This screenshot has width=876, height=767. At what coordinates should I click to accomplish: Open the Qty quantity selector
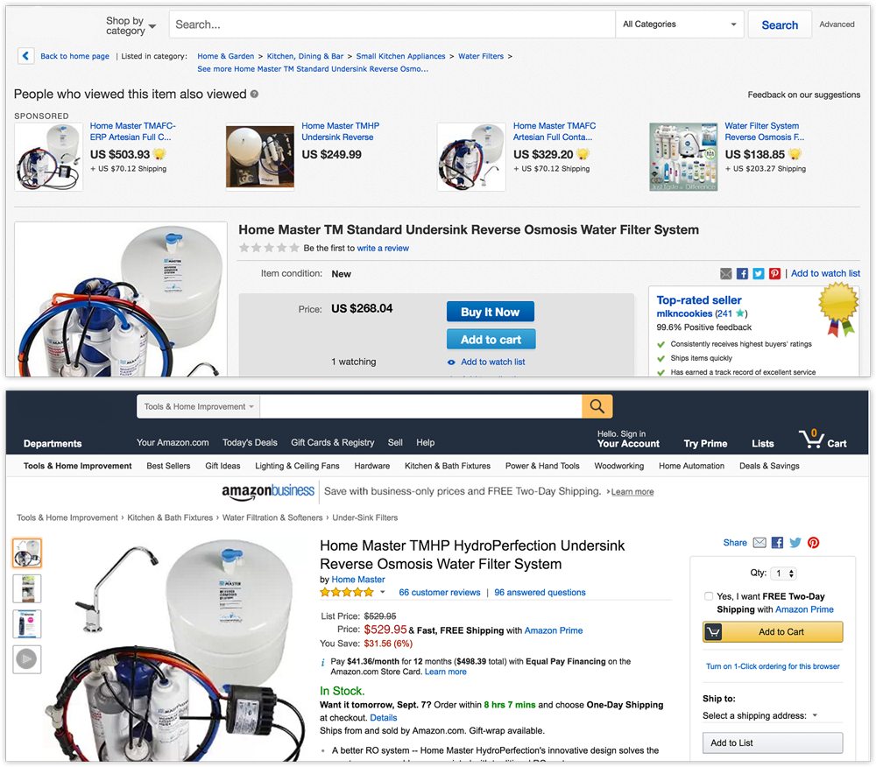coord(785,573)
